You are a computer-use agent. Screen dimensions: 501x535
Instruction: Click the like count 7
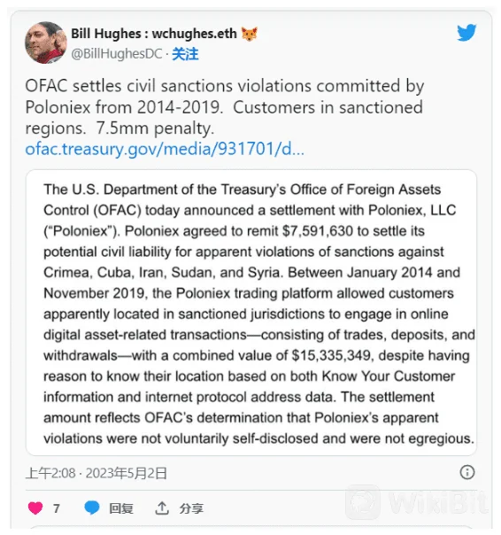57,508
